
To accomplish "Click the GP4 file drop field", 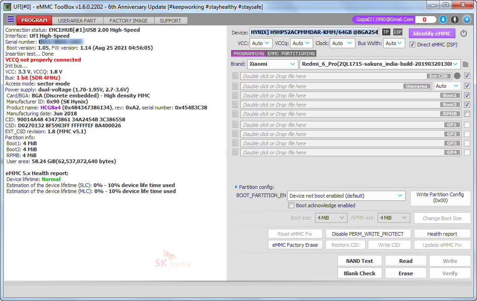I will tap(351, 152).
